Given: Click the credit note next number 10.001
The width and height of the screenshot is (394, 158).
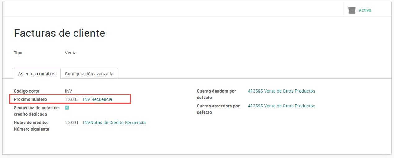Looking at the screenshot, I should pyautogui.click(x=72, y=123).
